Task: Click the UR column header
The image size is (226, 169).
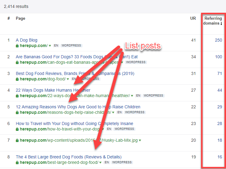Action: 193,19
